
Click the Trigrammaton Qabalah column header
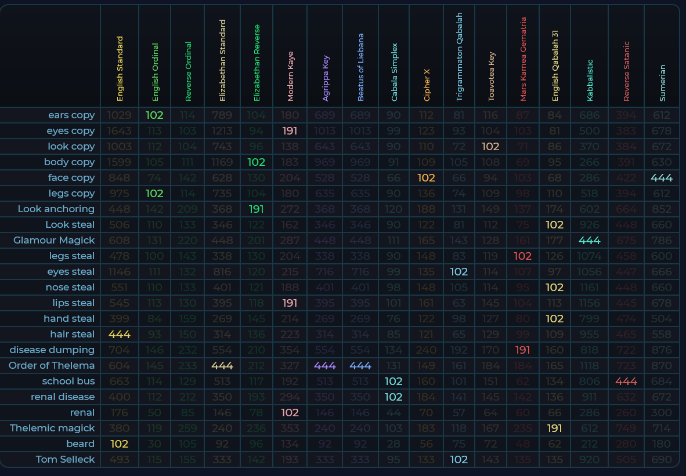pyautogui.click(x=459, y=57)
